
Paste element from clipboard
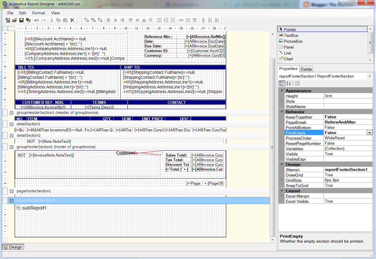pyautogui.click(x=65, y=20)
